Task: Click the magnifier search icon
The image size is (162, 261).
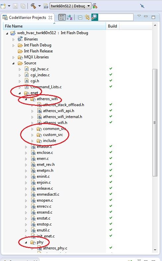Action: [x=95, y=17]
